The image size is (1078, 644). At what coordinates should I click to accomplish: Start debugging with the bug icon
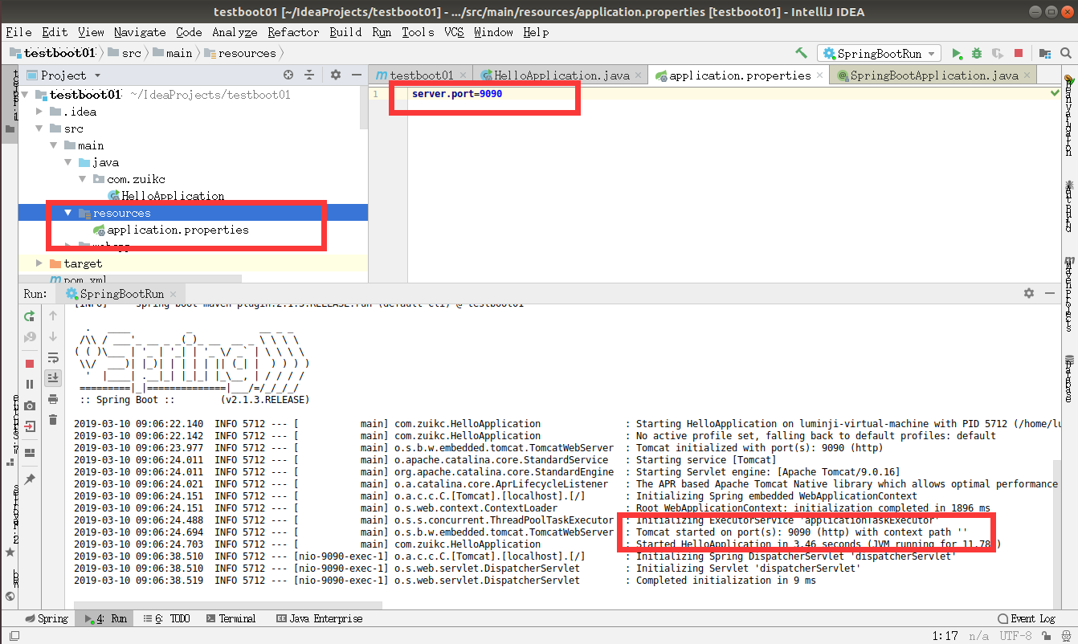pos(977,53)
